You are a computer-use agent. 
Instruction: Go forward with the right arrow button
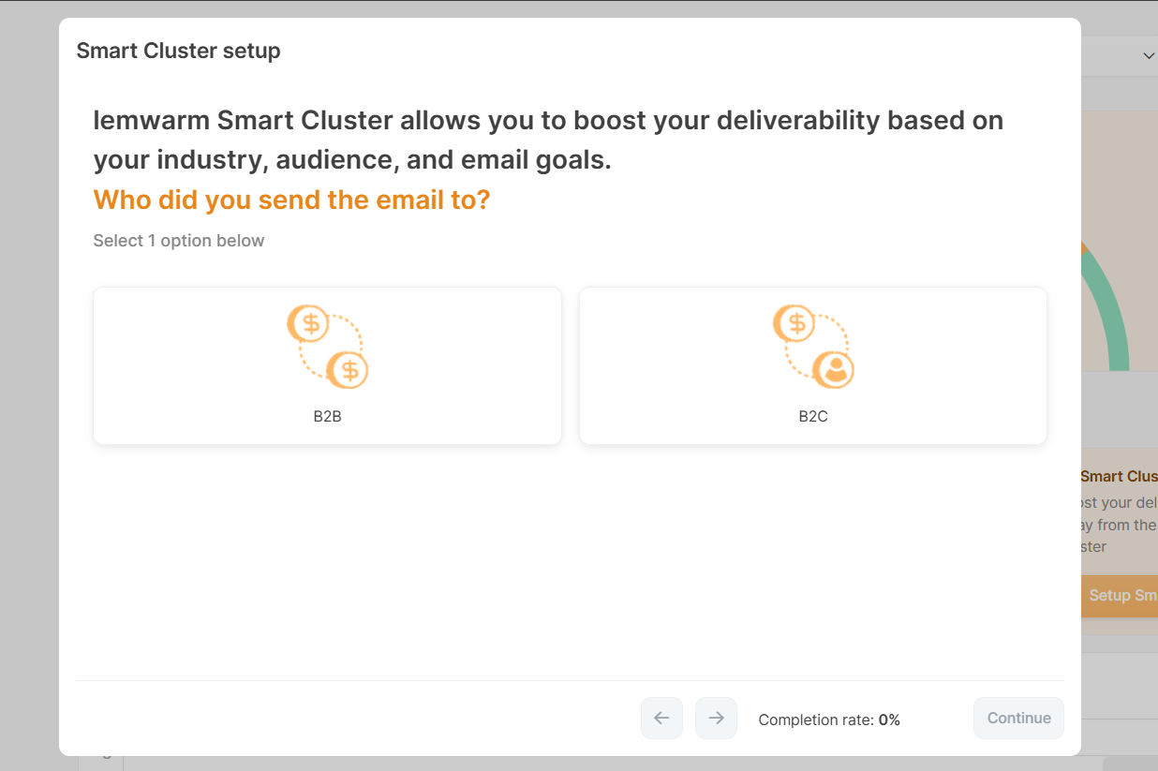716,718
